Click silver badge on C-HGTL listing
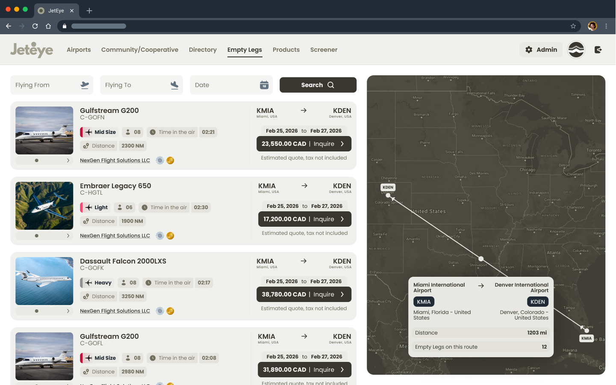Screen dimensions: 616x385 pos(160,236)
